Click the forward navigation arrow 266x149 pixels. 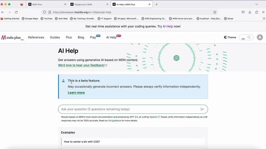tap(9, 12)
